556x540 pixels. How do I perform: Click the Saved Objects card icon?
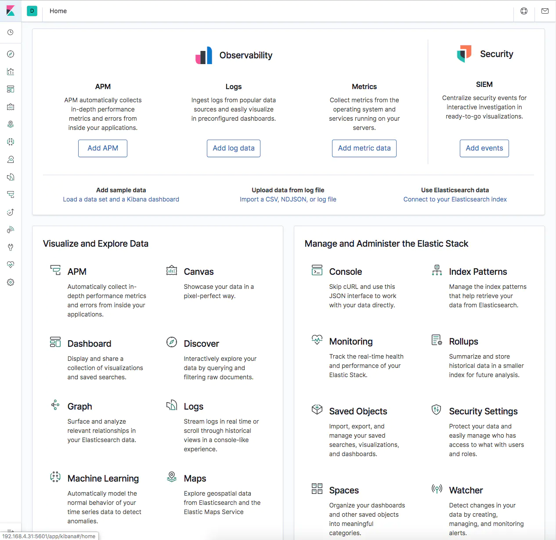click(x=317, y=410)
